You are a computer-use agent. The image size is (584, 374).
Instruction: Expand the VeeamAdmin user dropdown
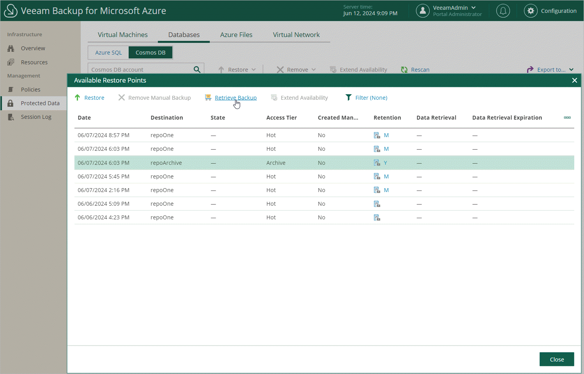pos(473,8)
